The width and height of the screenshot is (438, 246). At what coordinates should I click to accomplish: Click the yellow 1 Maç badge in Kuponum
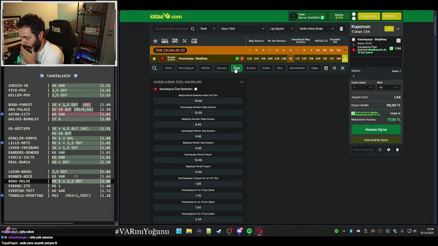[389, 29]
